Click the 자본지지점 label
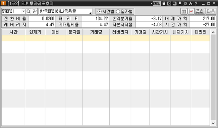Viewport: 218px width, 128px height. coord(122,25)
